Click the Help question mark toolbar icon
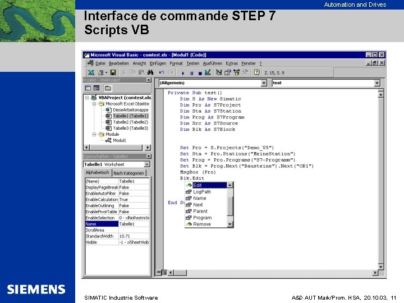The width and height of the screenshot is (404, 303). pos(256,72)
